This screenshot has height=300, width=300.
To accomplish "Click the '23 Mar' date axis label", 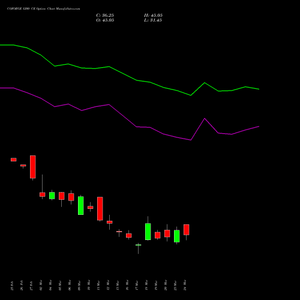I will (175, 285).
